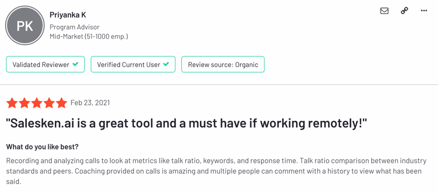The image size is (438, 192).
Task: Click the fourth orange rating star
Action: 49,103
